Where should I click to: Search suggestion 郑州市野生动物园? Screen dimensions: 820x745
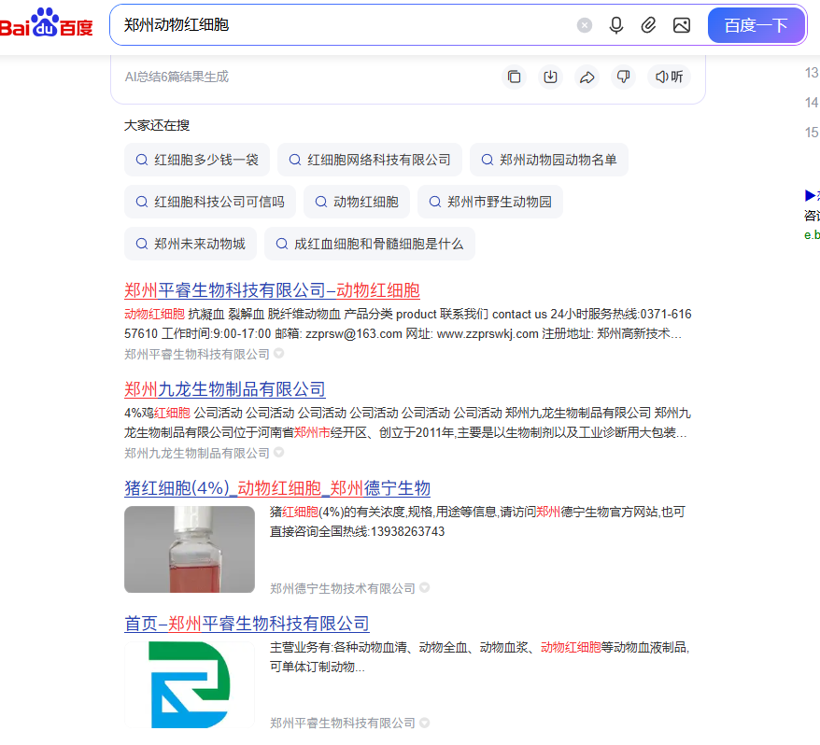click(x=490, y=202)
